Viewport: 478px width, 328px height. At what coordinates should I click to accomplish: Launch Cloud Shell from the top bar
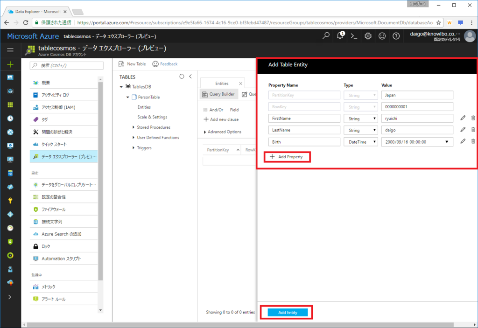pyautogui.click(x=354, y=36)
